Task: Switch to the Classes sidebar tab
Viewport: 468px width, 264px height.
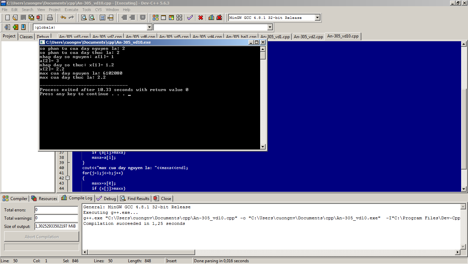Action: coord(26,36)
